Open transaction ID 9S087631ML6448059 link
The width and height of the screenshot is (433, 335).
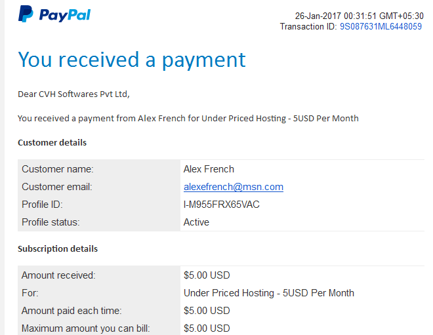point(381,26)
